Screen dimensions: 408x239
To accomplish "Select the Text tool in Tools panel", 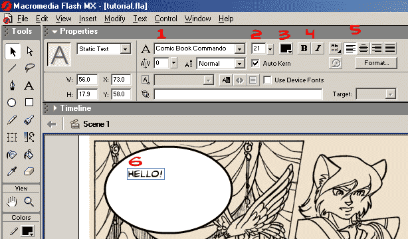I will click(29, 85).
